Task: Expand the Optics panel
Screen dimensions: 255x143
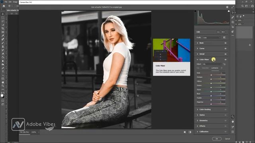Action: (198, 115)
